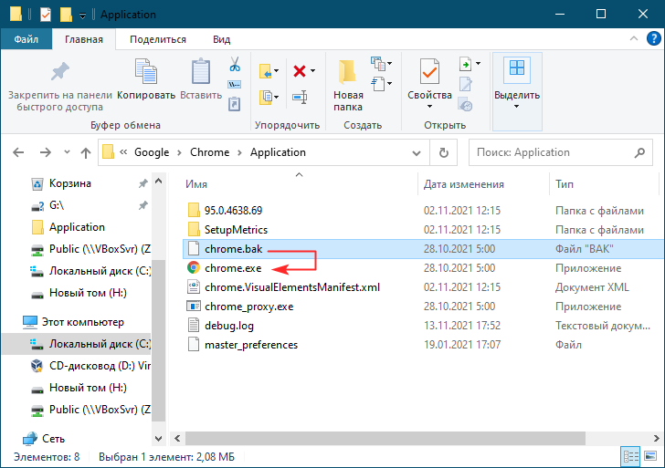This screenshot has width=665, height=468.
Task: Click the red X delete icon
Action: click(x=300, y=71)
